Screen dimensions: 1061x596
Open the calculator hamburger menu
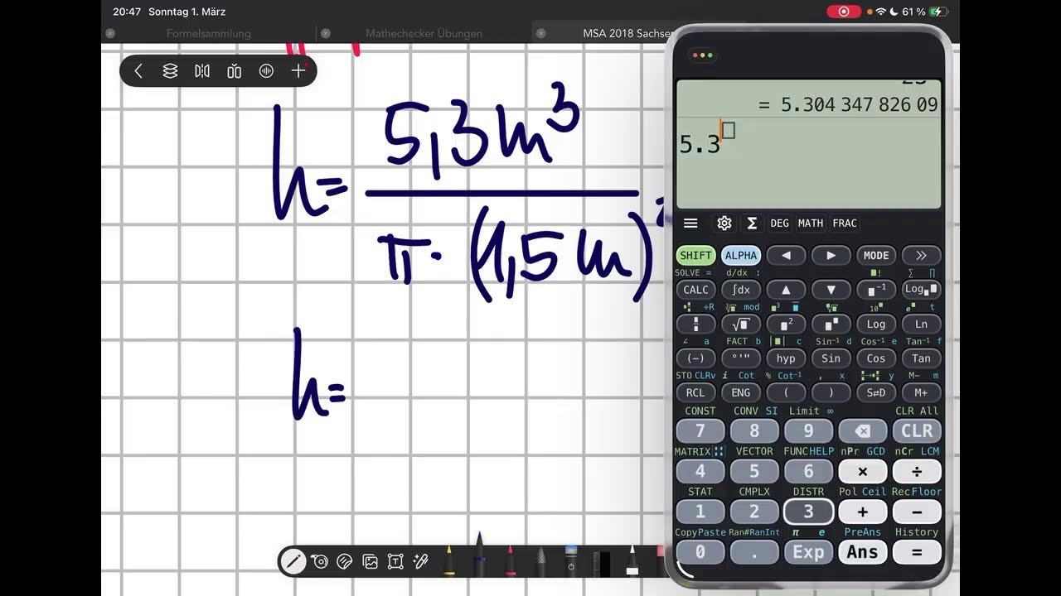690,223
